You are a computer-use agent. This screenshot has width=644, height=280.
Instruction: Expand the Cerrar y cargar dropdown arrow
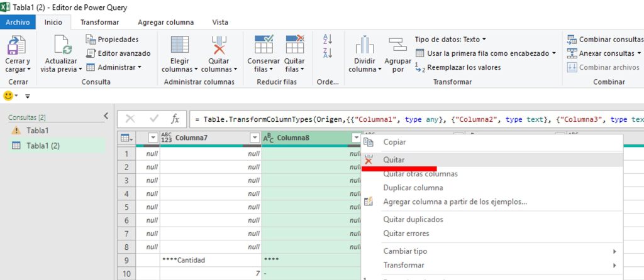coord(28,70)
